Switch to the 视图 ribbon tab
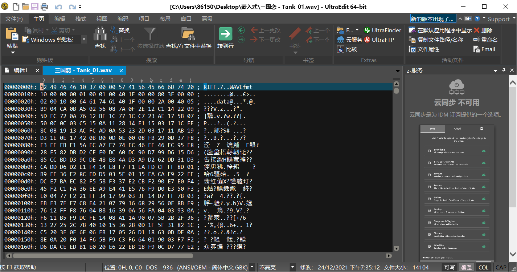This screenshot has height=272, width=517. (102, 19)
